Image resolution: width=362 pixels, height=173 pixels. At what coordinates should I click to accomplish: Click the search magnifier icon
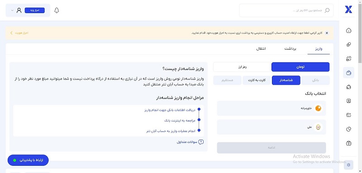(327, 10)
